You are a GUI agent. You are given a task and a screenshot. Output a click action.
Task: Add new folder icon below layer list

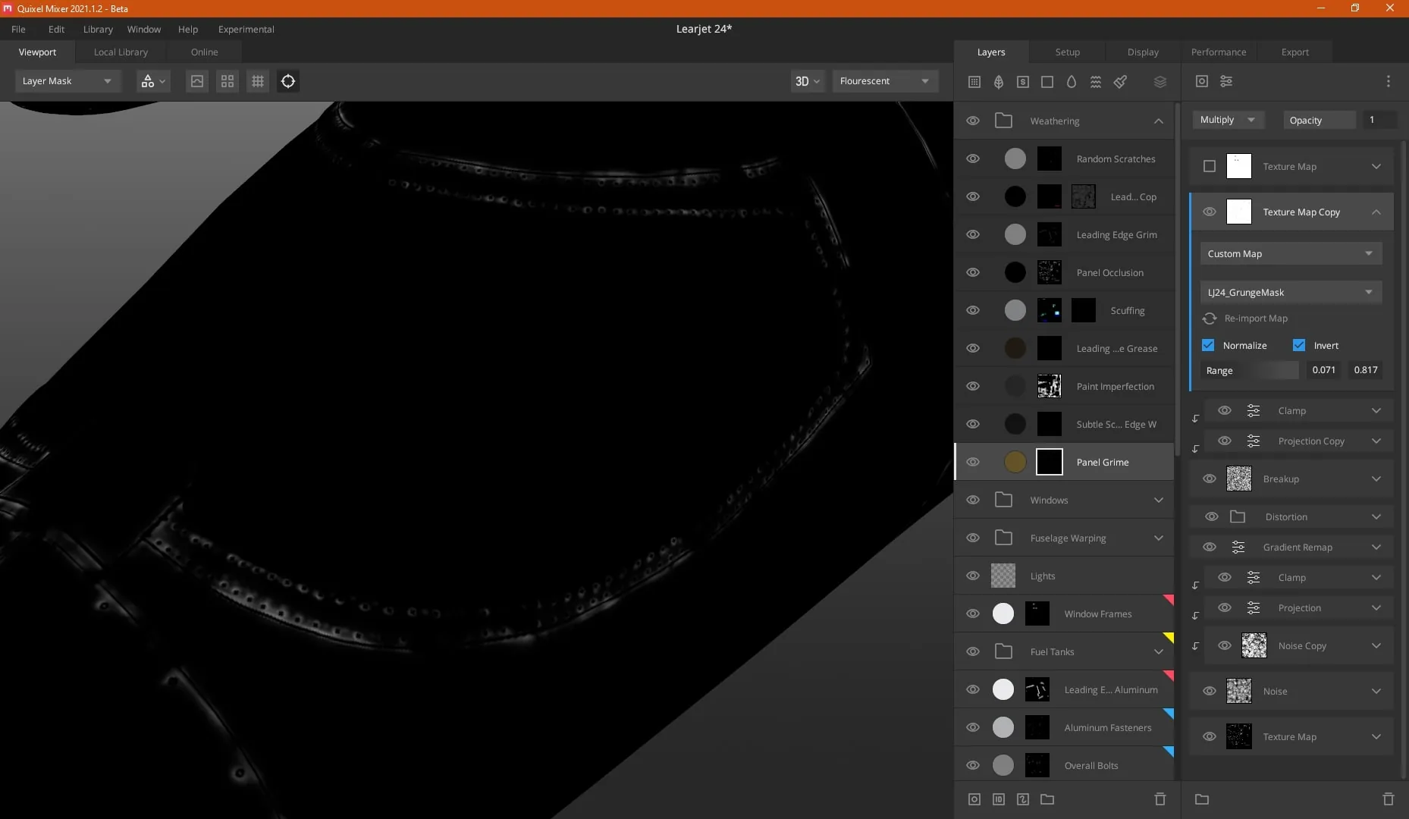(x=1047, y=799)
